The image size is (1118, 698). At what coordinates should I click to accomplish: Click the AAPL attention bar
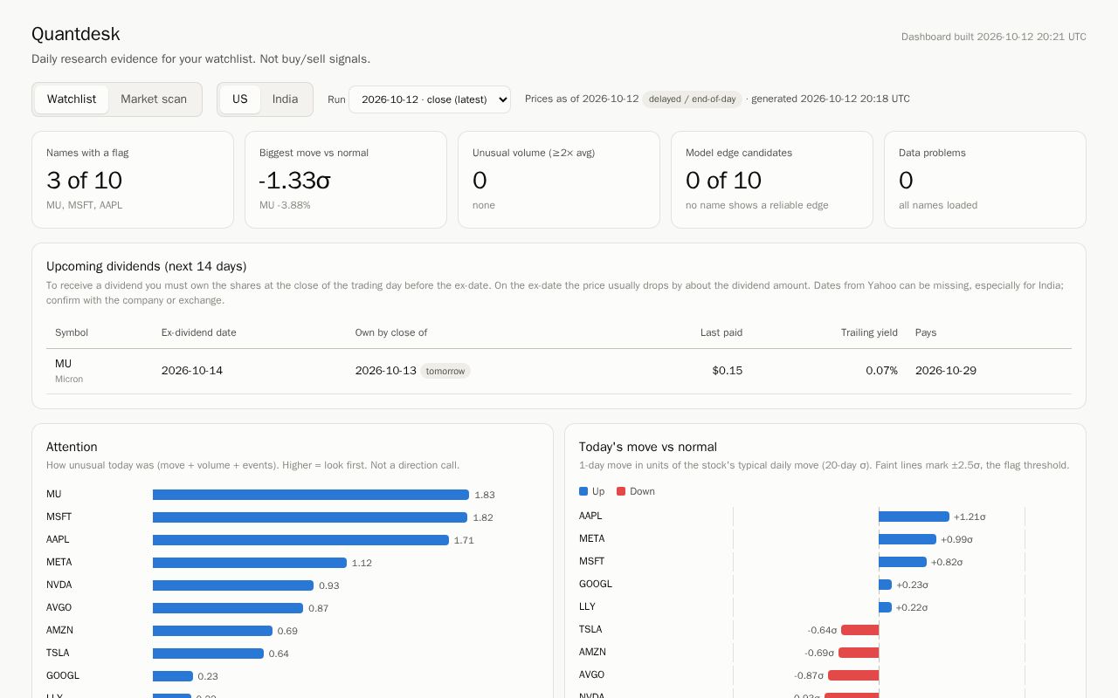(300, 540)
